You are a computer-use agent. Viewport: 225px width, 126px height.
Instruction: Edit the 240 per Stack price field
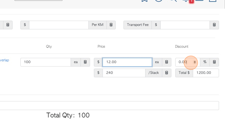point(124,73)
